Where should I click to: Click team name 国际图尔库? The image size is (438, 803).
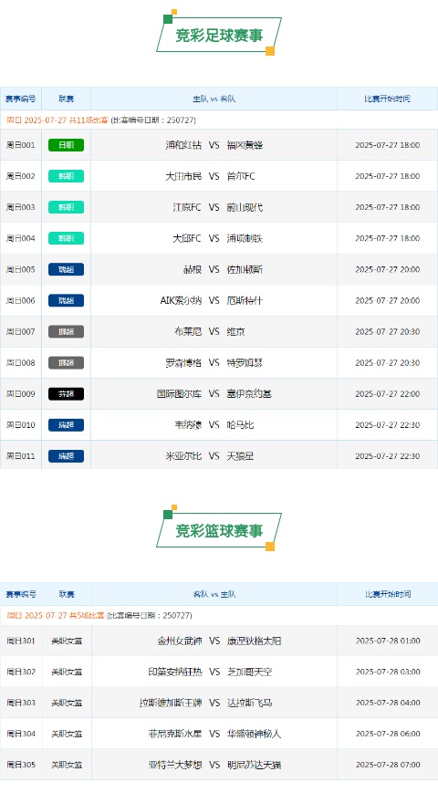tap(179, 394)
